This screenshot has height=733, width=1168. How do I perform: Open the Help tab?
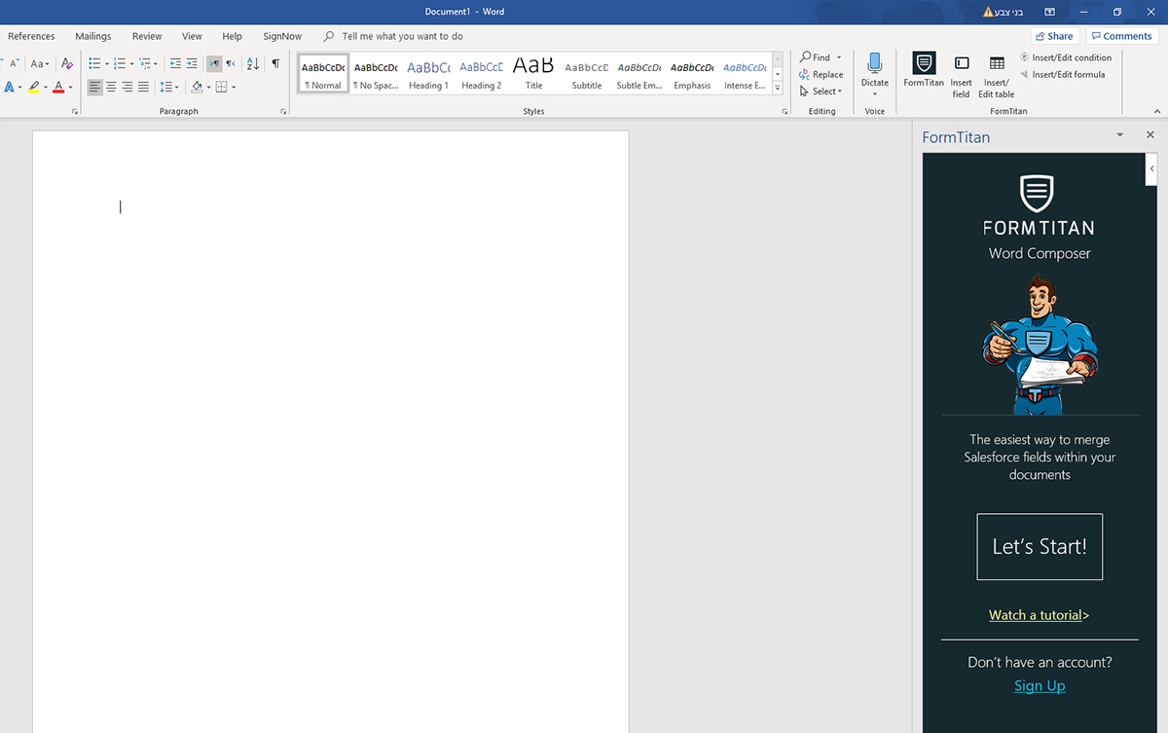point(232,36)
